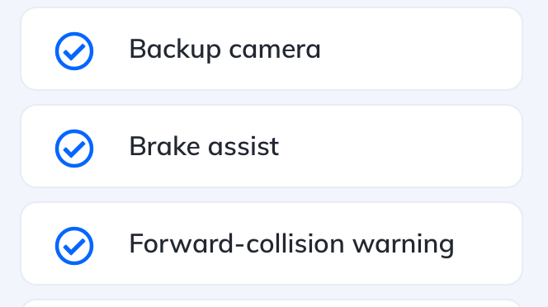This screenshot has height=307, width=548.
Task: Click the Forward-collision warning checkmark icon
Action: pyautogui.click(x=74, y=246)
